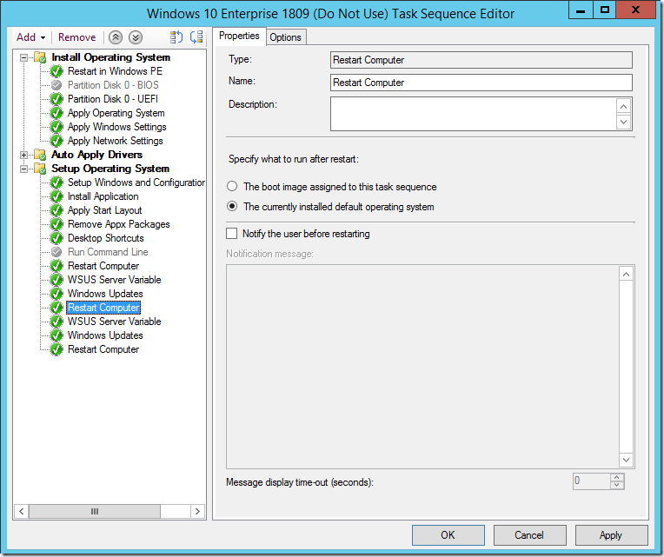Click the status icon of the selected Restart Computer step

[x=56, y=308]
